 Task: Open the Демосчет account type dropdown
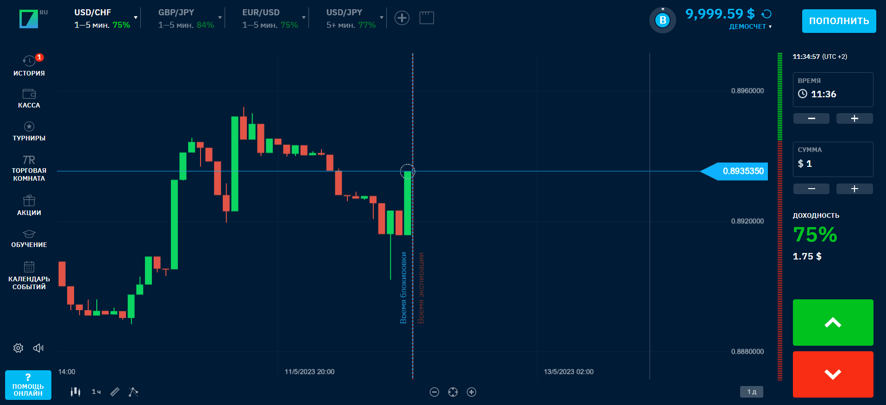click(x=750, y=26)
